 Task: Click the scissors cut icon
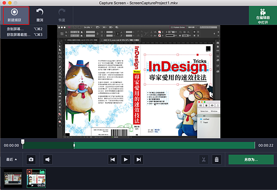pyautogui.click(x=203, y=159)
